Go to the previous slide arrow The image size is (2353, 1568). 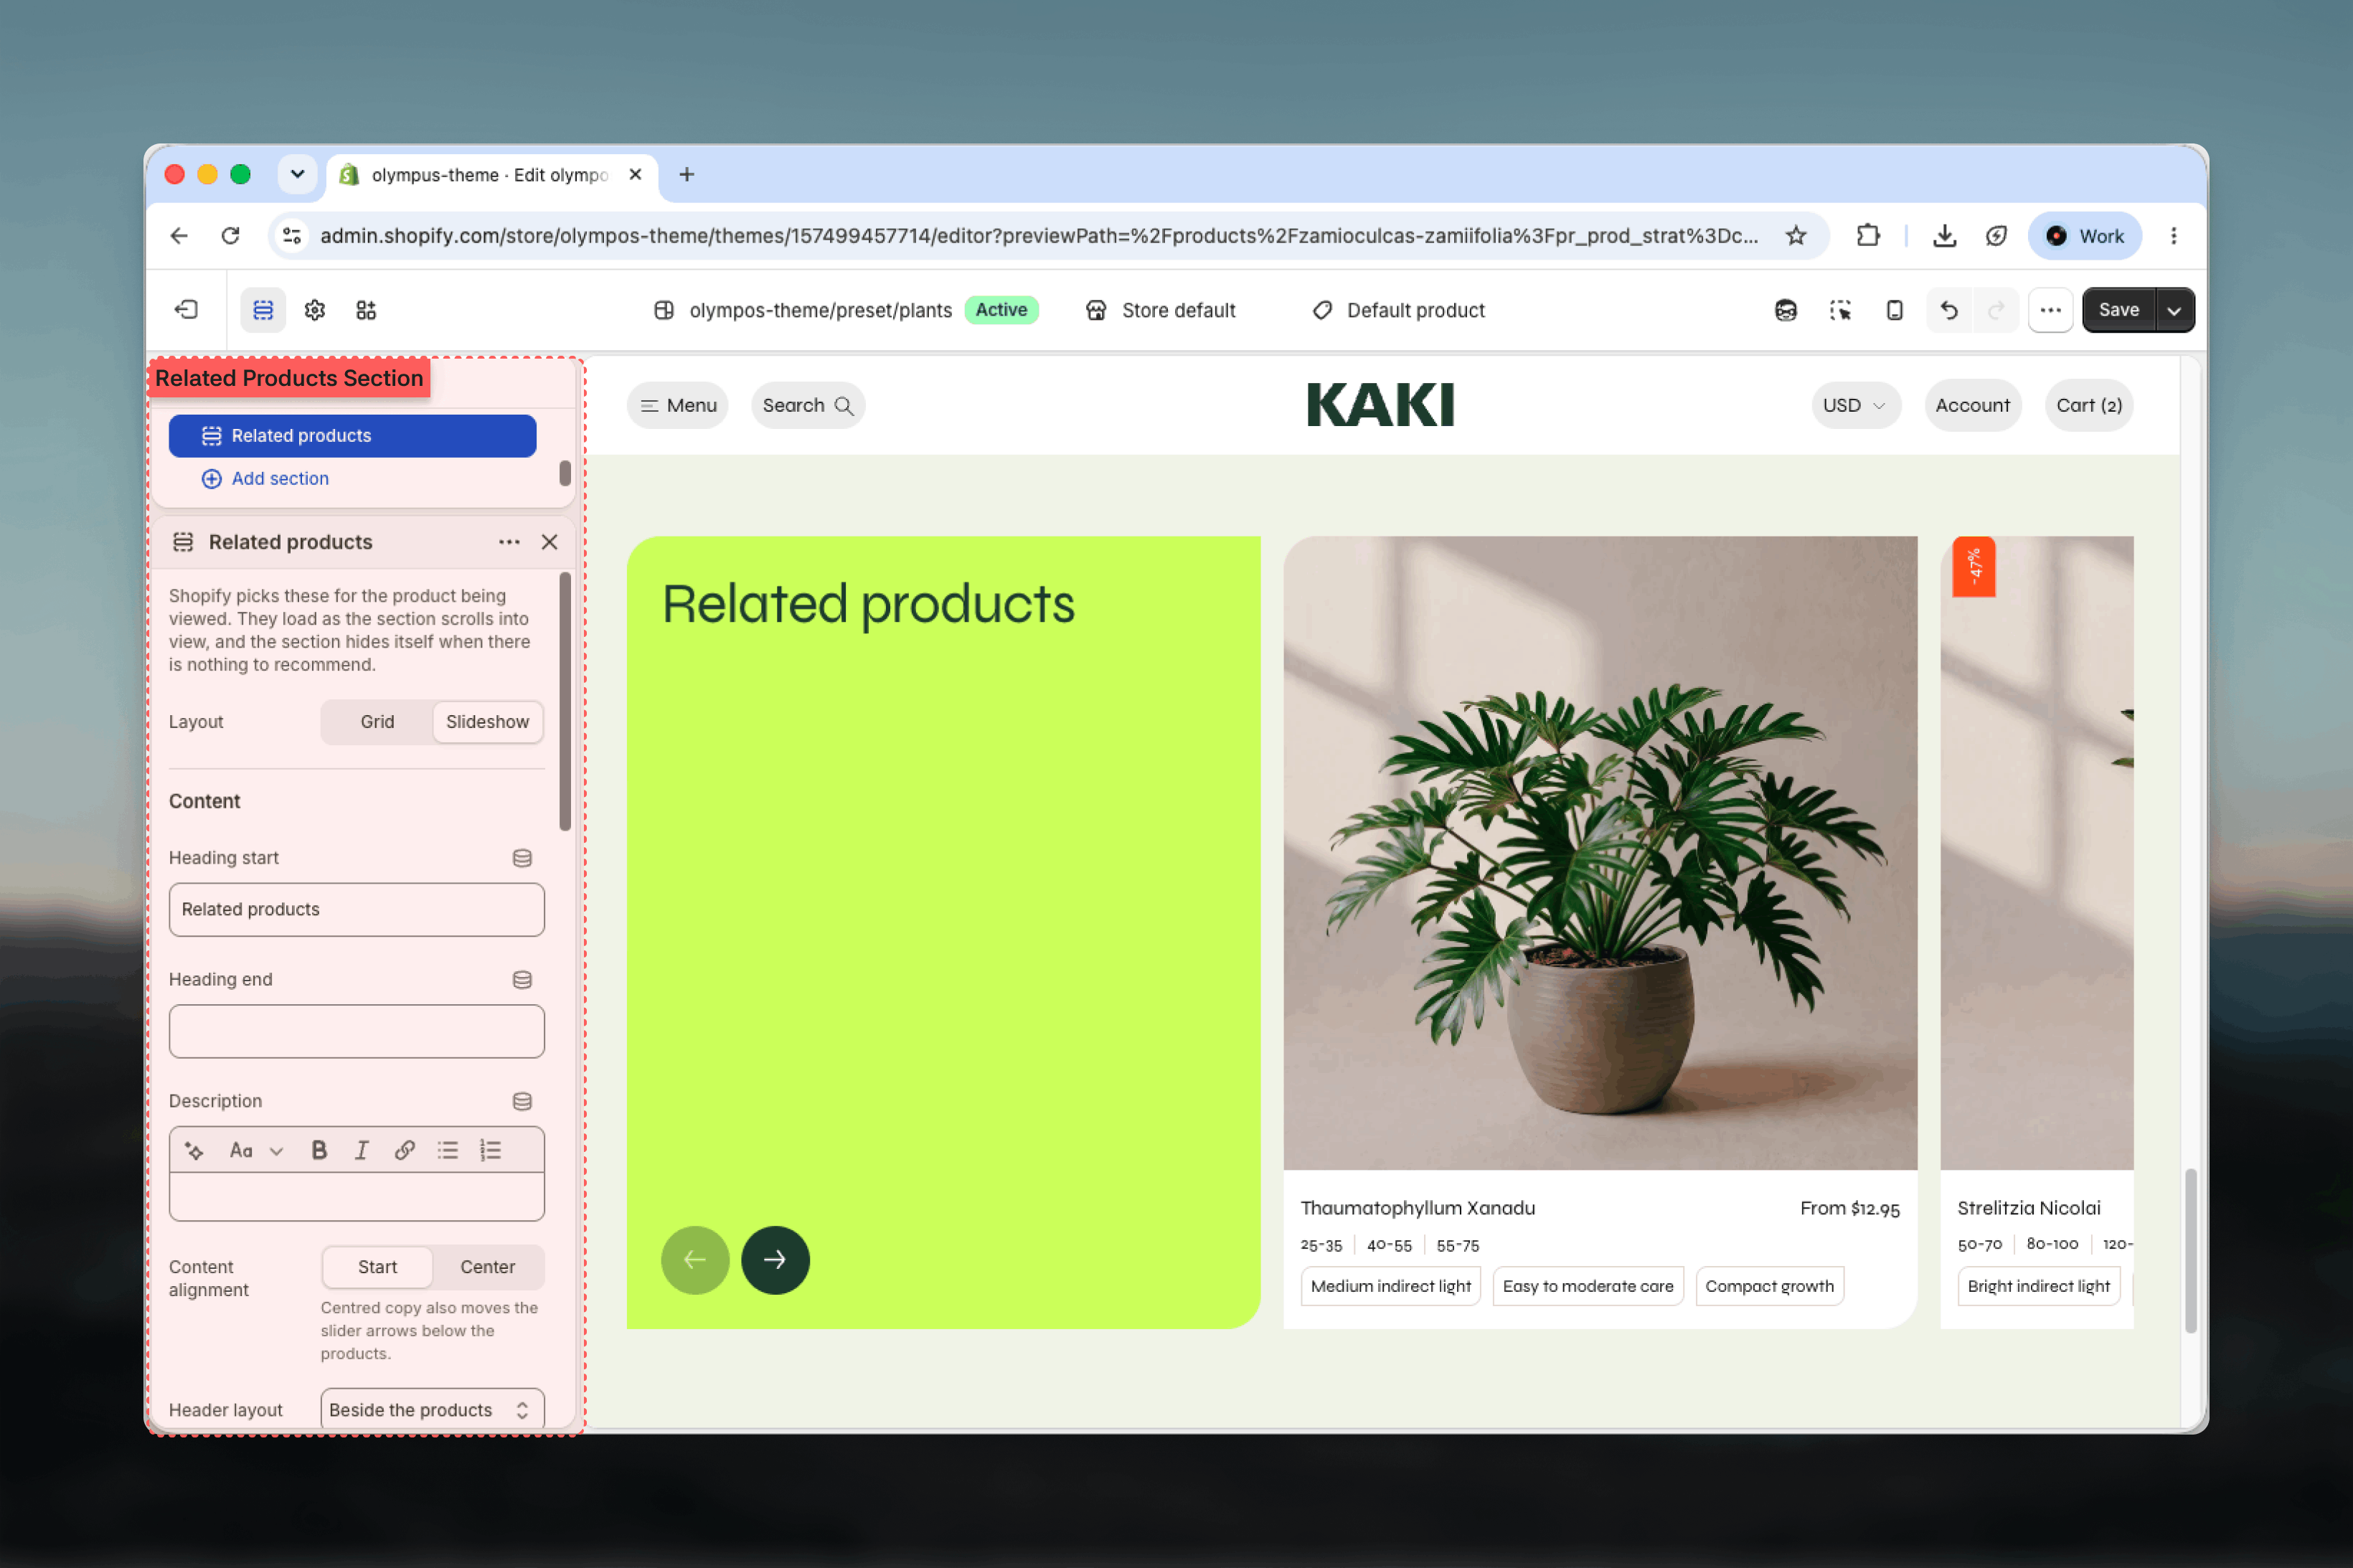(x=695, y=1260)
